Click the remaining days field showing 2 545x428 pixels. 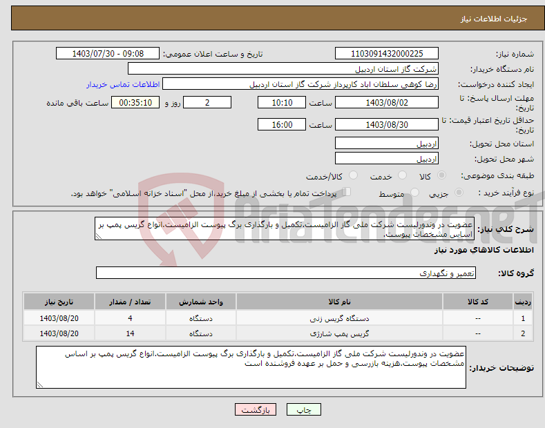[x=207, y=102]
